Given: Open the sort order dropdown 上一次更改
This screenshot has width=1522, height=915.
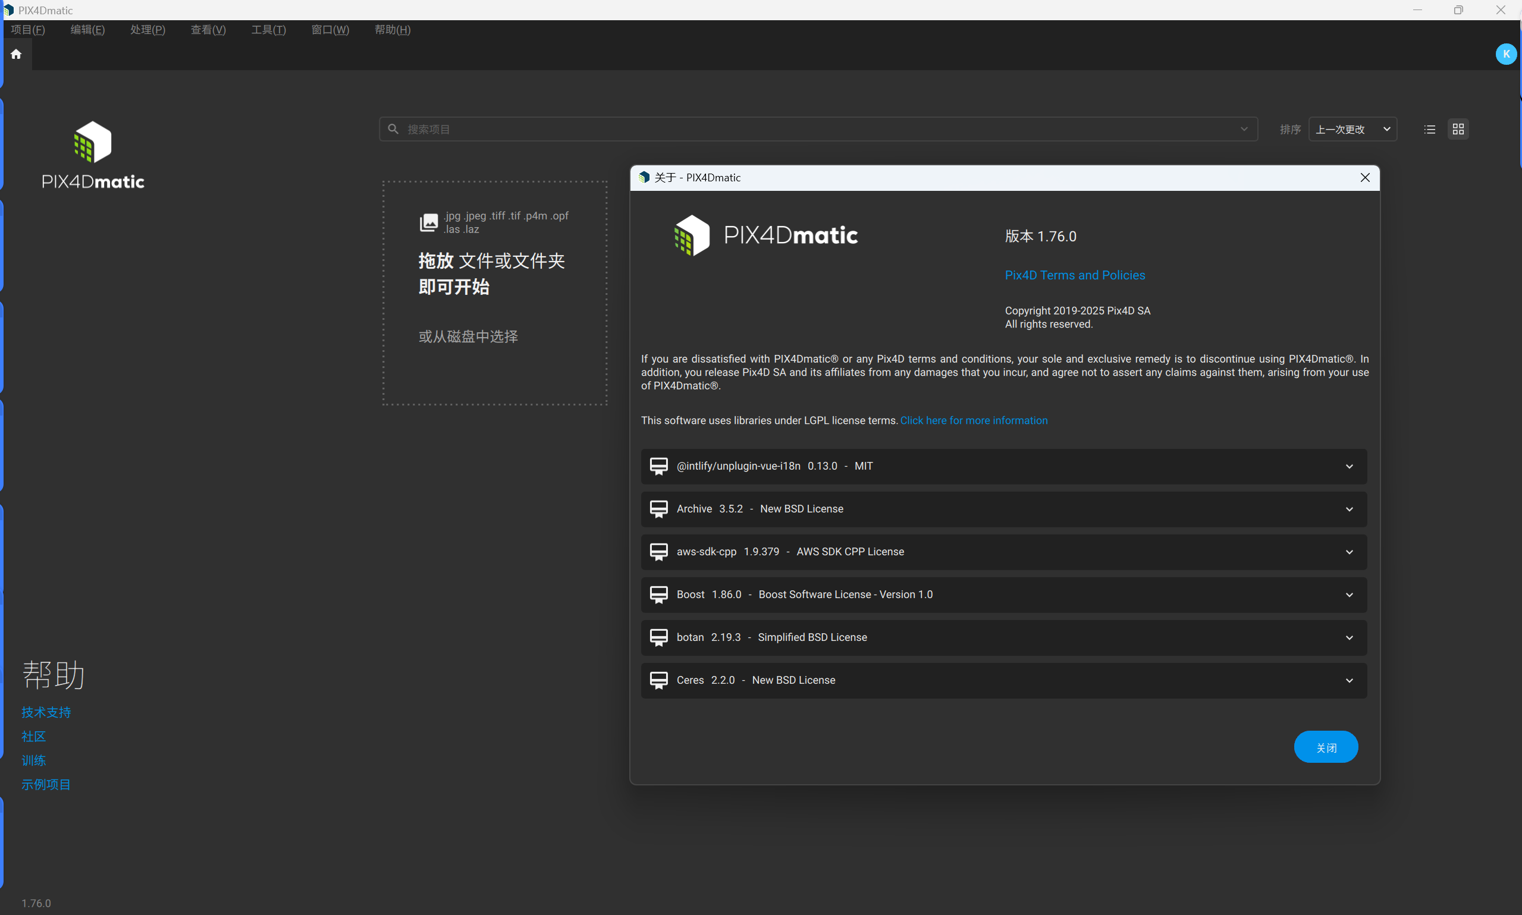Looking at the screenshot, I should point(1352,130).
